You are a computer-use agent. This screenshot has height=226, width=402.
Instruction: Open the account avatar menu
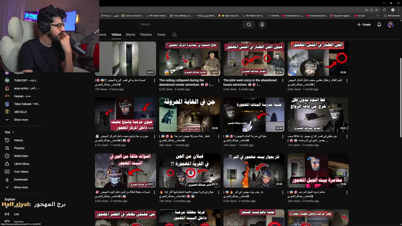(x=391, y=24)
